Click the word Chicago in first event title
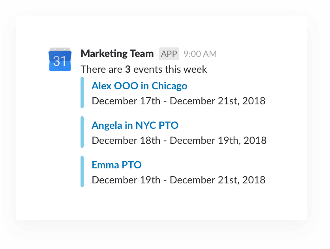330x249 pixels. click(169, 86)
